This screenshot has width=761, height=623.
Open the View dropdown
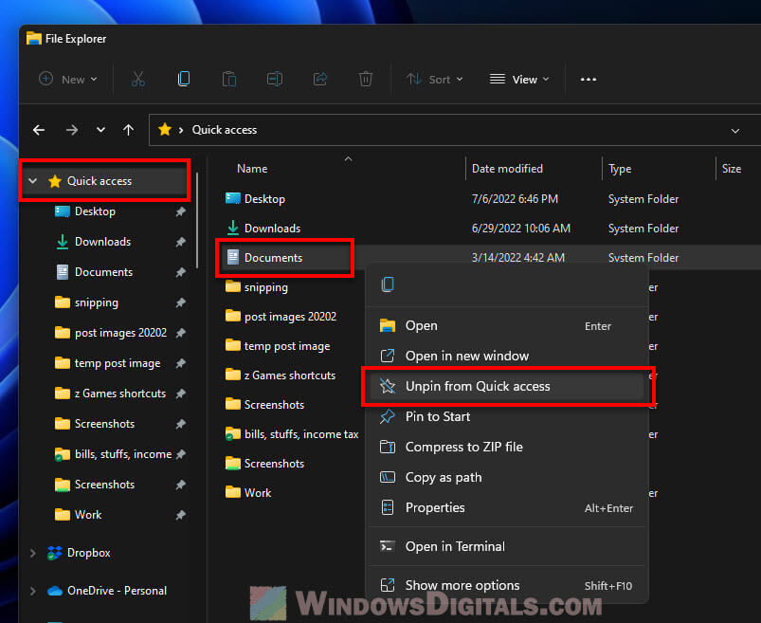pos(519,80)
